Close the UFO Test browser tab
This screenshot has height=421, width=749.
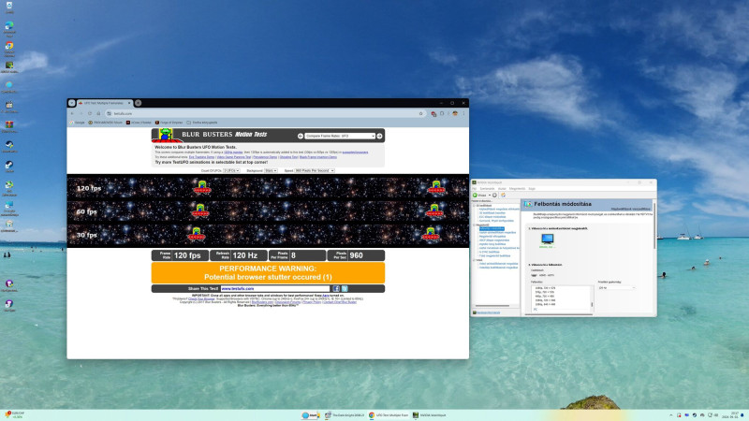(x=129, y=103)
